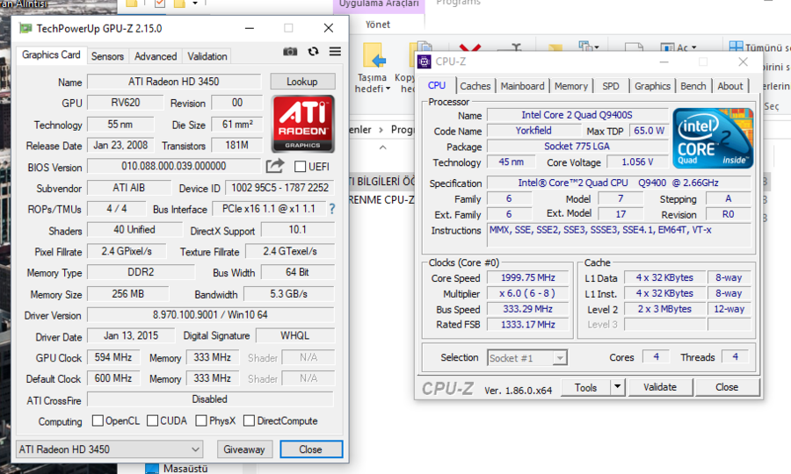
Task: Click the Core Voltage 1.056 V value
Action: [x=637, y=162]
